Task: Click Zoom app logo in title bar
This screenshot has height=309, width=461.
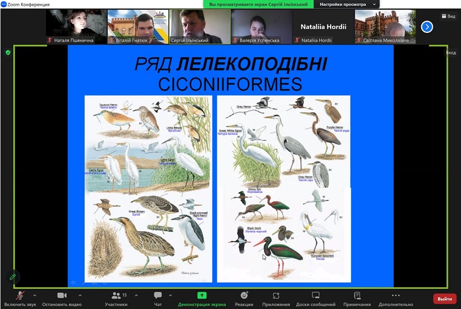Action: [4, 4]
